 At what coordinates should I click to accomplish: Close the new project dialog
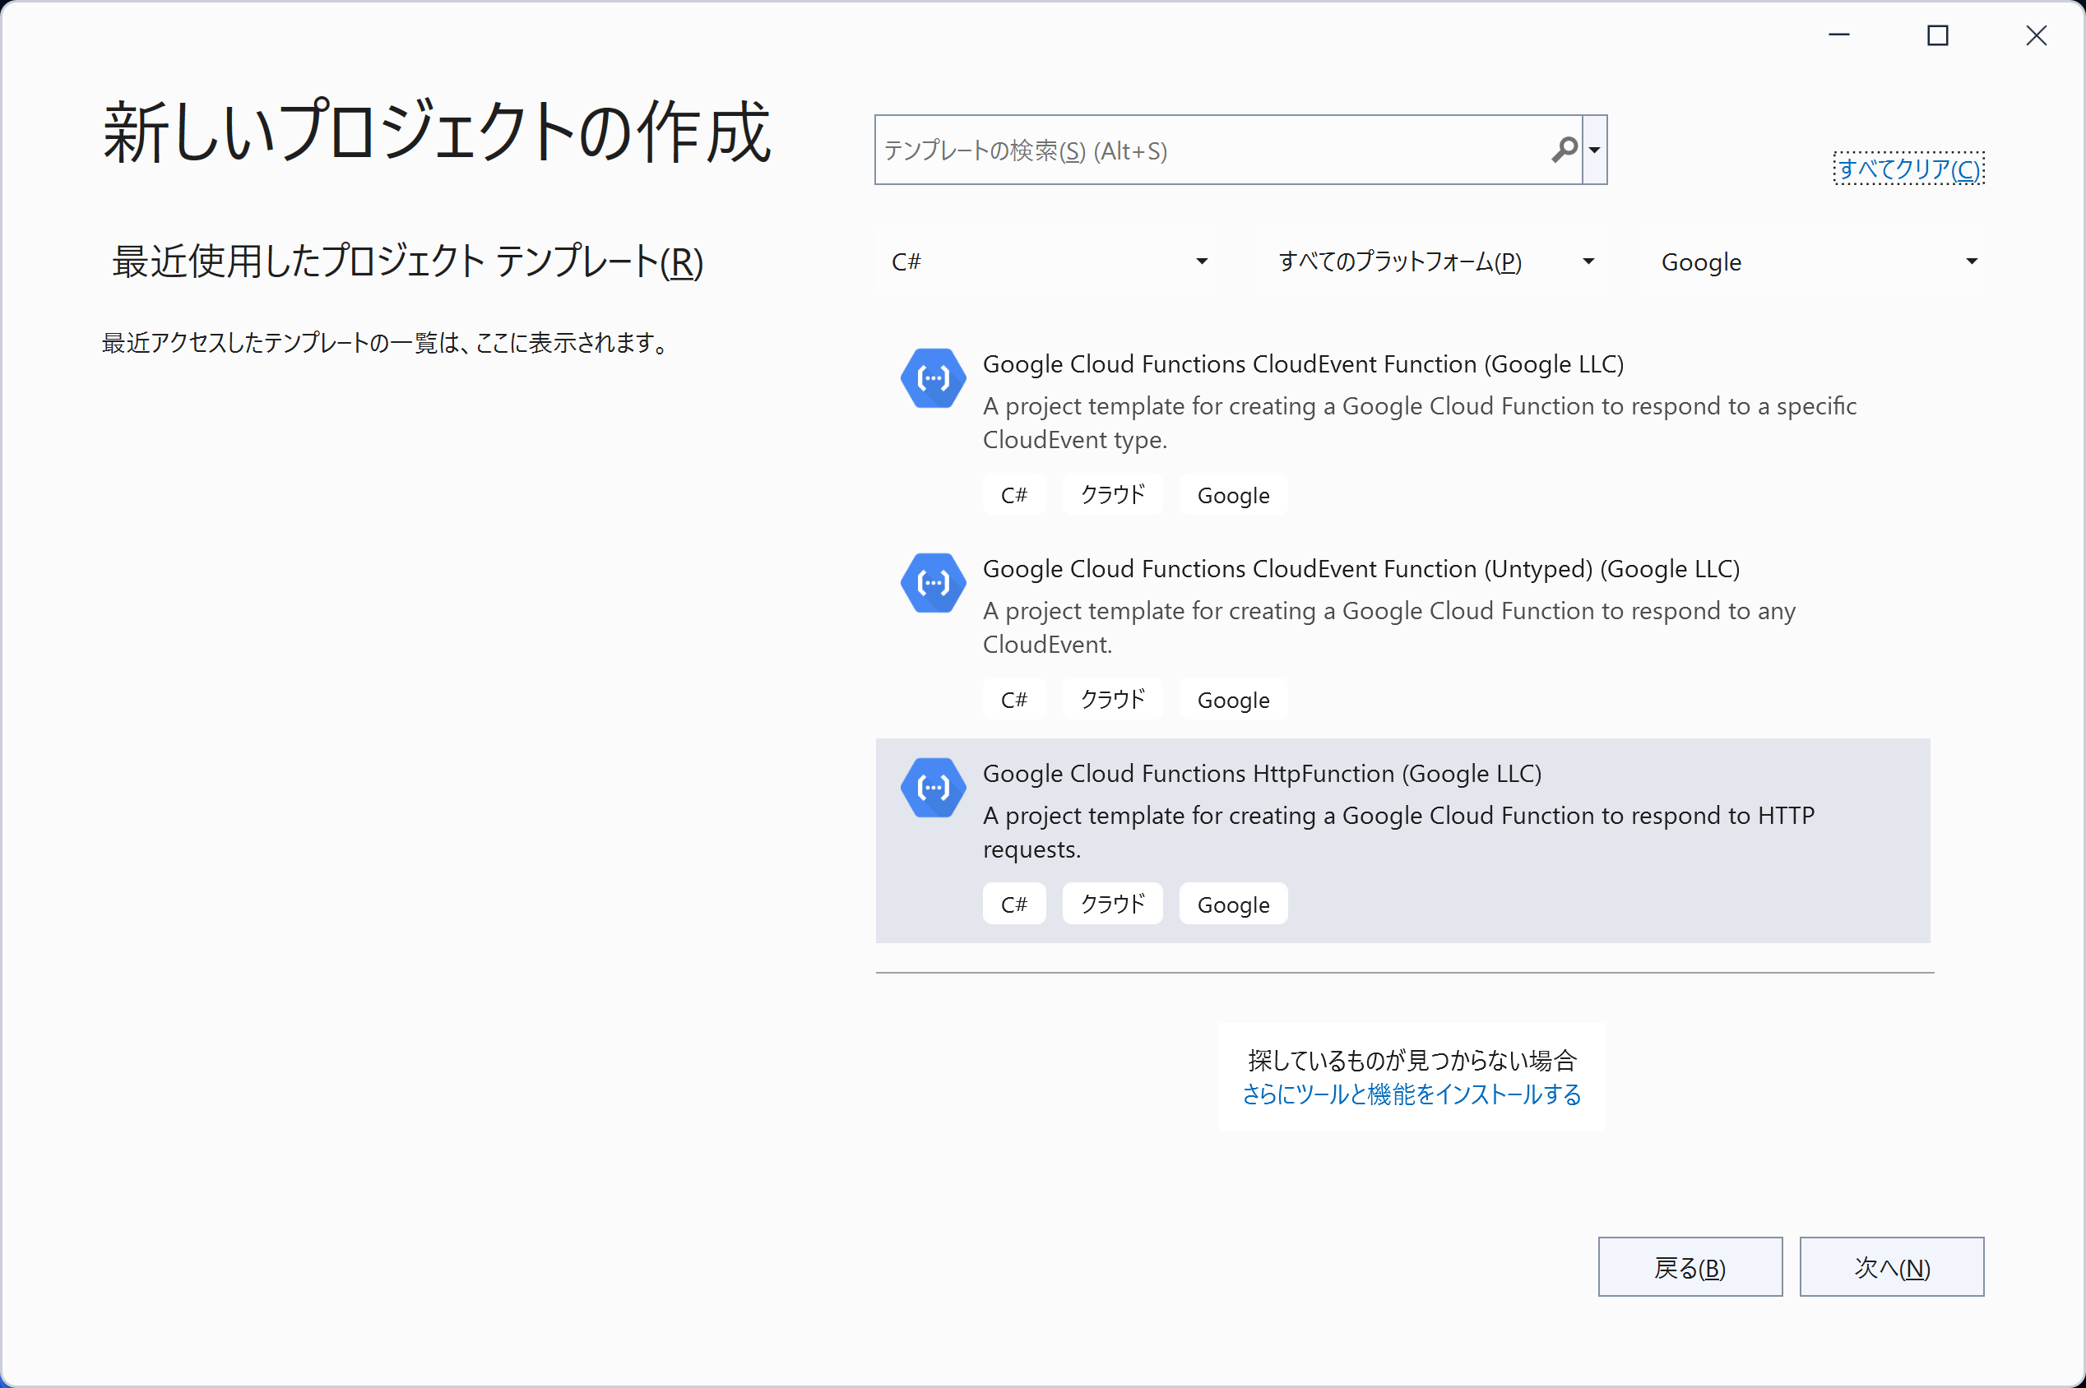[2037, 35]
